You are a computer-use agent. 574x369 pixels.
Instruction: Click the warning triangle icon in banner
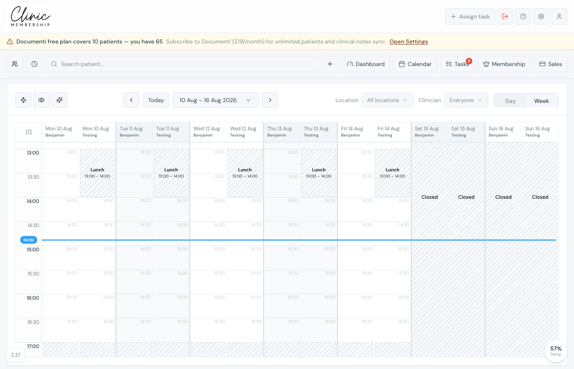pyautogui.click(x=10, y=41)
